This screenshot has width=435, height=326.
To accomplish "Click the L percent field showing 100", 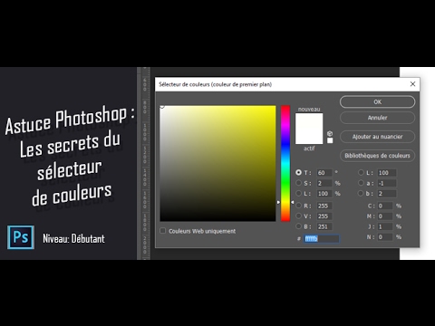I will tap(324, 194).
